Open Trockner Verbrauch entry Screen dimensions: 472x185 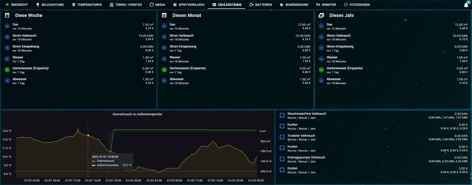(x=373, y=137)
